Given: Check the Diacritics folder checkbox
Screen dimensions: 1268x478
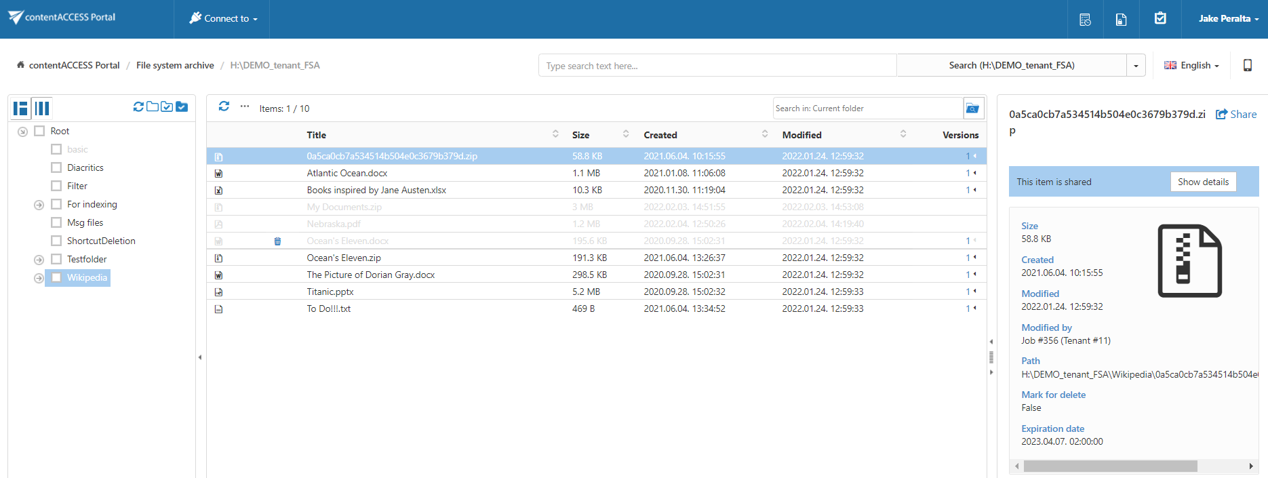Looking at the screenshot, I should 56,167.
